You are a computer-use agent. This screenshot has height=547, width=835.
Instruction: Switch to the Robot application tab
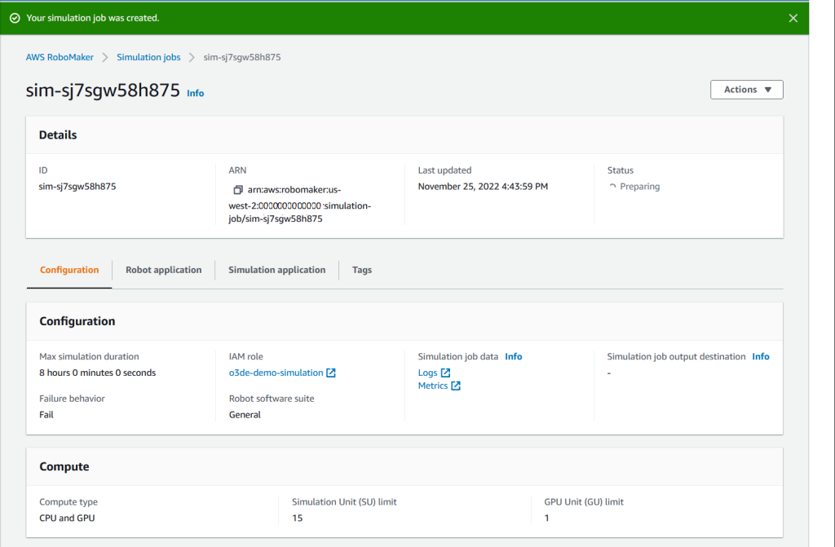click(163, 270)
